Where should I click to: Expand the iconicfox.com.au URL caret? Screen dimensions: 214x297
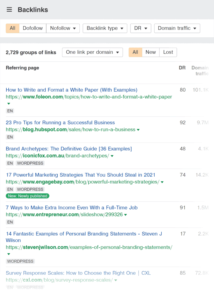pos(112,156)
